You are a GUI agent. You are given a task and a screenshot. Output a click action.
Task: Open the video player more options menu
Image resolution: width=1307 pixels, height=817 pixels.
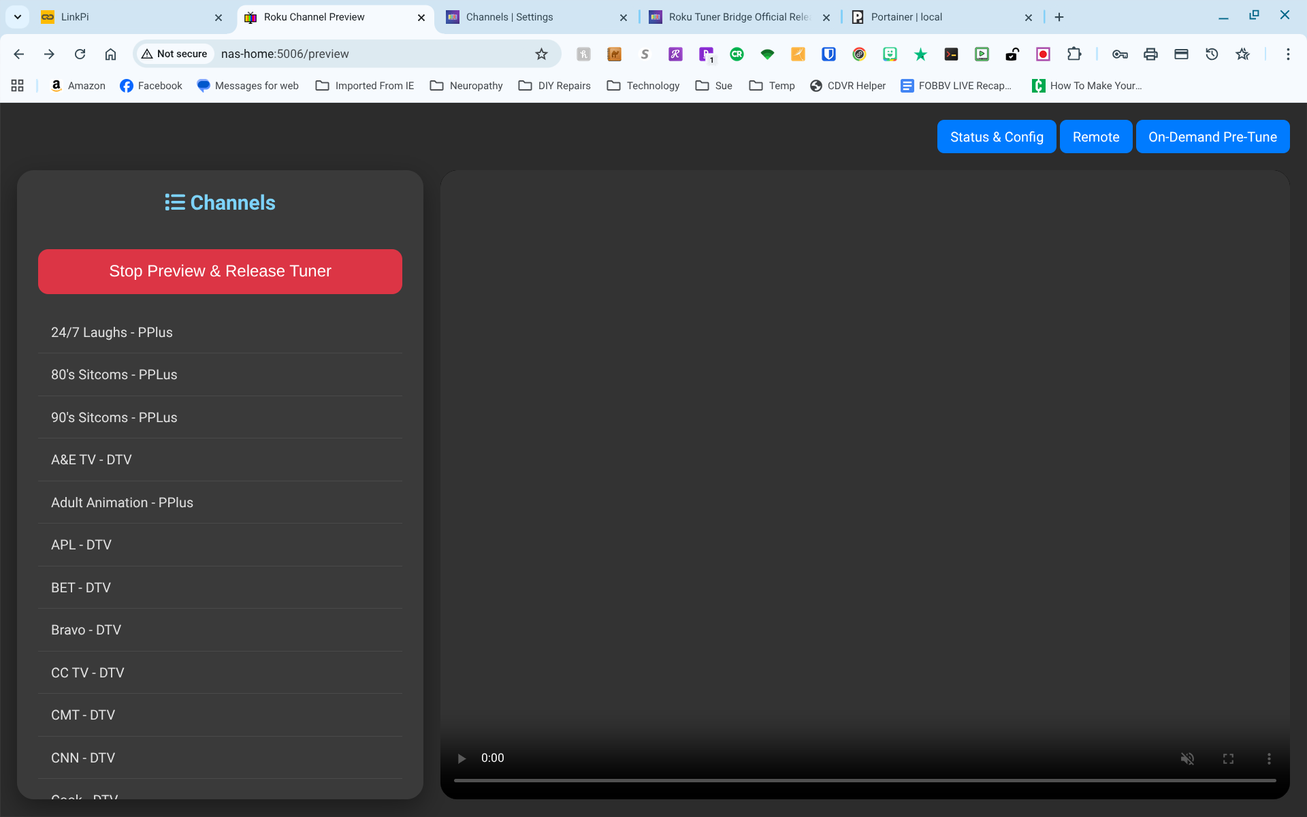(1269, 758)
